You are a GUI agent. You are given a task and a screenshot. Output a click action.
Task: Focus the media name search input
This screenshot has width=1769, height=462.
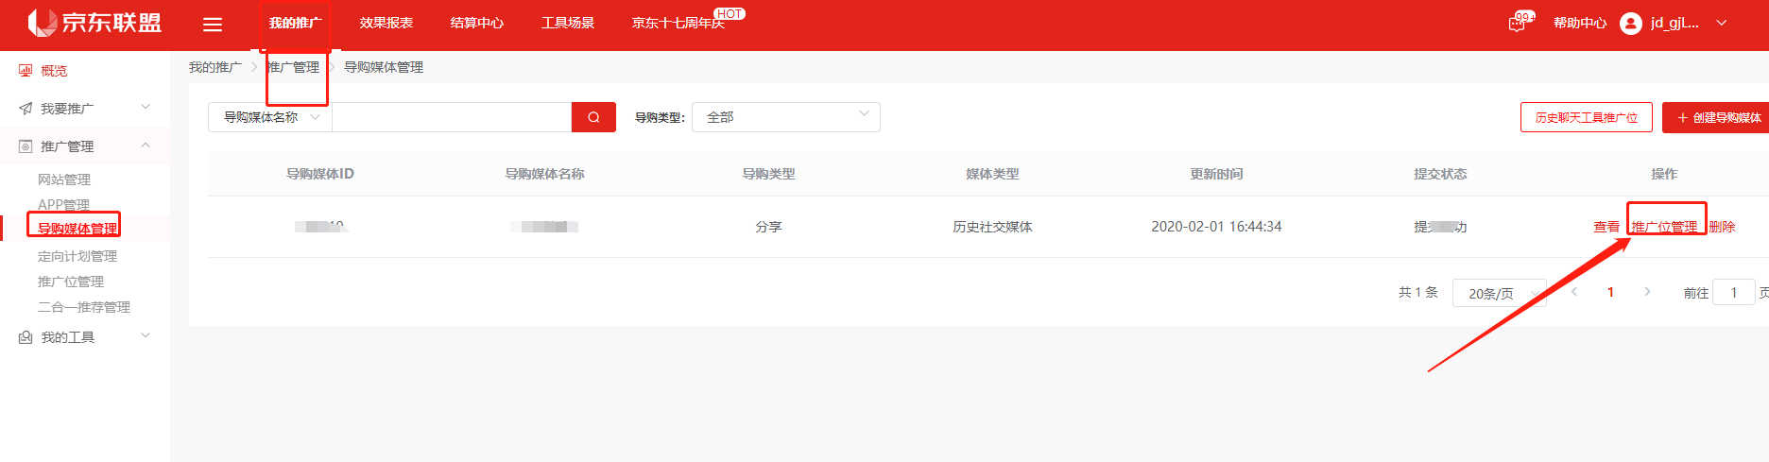click(452, 117)
